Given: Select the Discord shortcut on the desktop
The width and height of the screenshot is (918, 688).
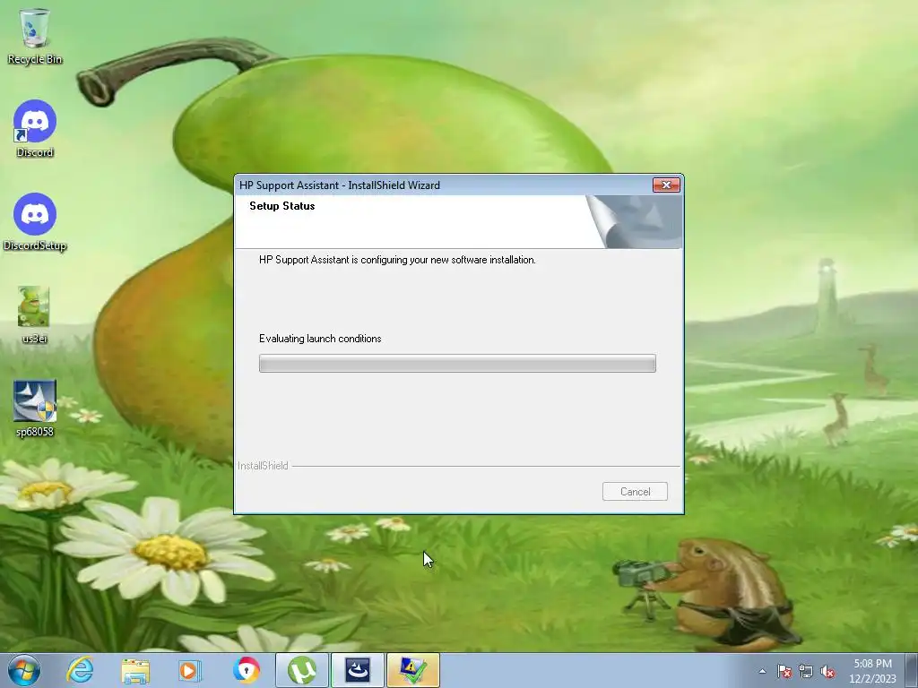Looking at the screenshot, I should click(x=35, y=129).
